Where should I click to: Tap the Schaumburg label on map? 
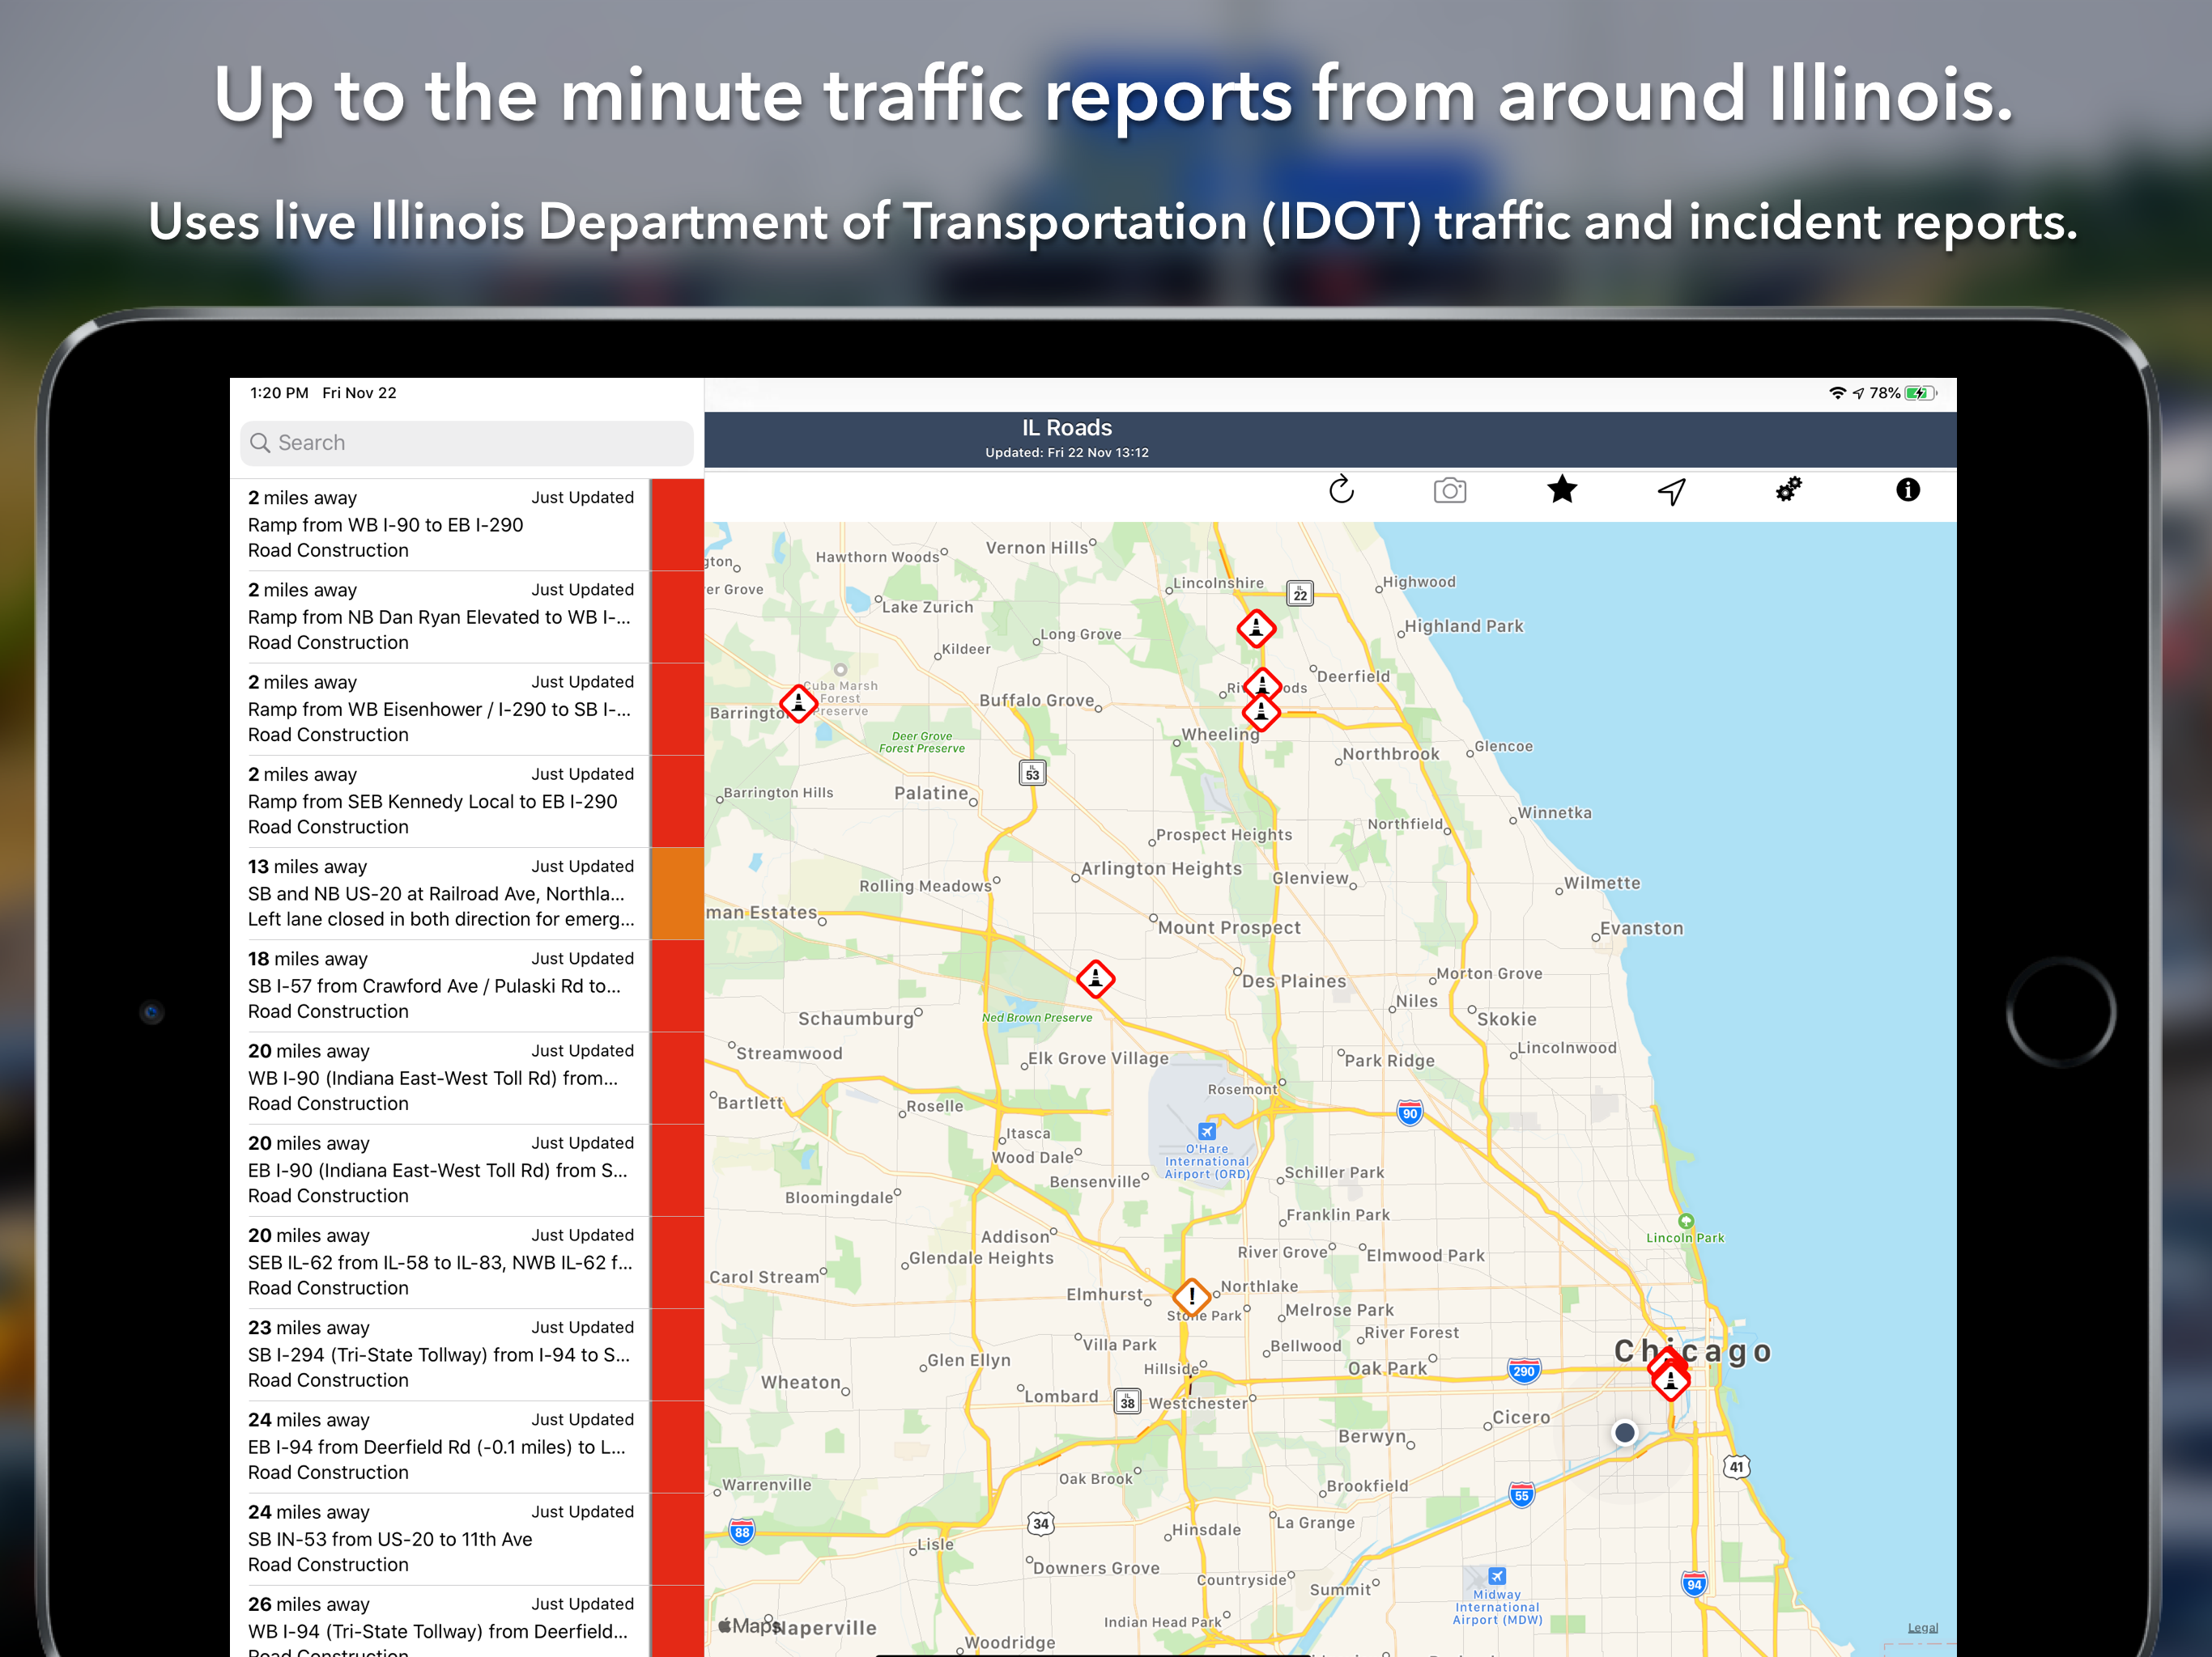[x=856, y=1019]
